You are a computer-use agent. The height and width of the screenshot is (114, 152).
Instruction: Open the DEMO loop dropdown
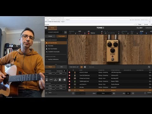coord(104,93)
